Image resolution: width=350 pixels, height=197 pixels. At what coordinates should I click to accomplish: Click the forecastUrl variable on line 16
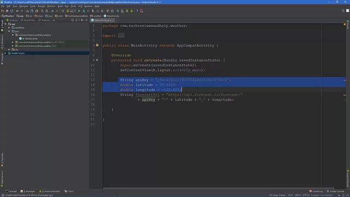147,95
